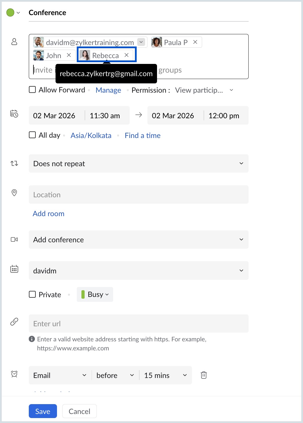This screenshot has height=423, width=303.
Task: Click the green event status color dot
Action: pos(10,12)
